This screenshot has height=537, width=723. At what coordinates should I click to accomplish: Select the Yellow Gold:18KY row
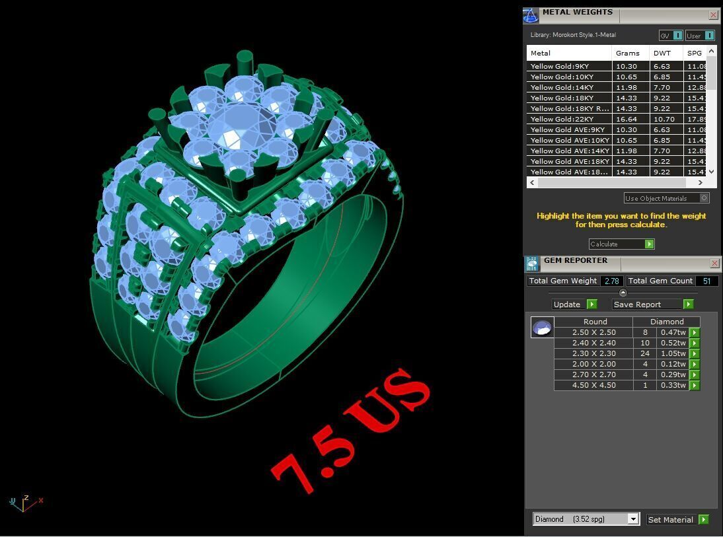616,98
